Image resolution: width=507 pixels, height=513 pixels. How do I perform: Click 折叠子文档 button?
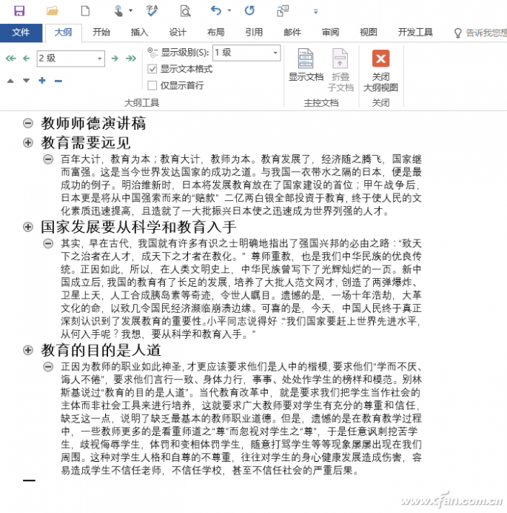340,70
